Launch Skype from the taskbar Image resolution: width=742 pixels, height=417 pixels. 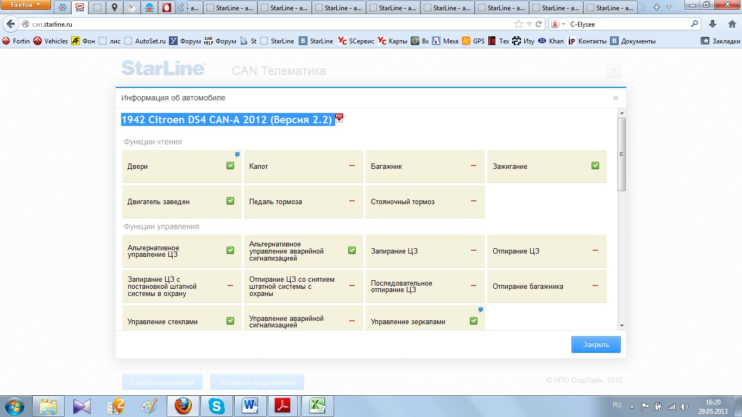tap(217, 406)
